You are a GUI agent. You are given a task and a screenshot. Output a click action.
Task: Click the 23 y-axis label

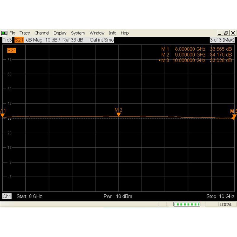pos(9,133)
